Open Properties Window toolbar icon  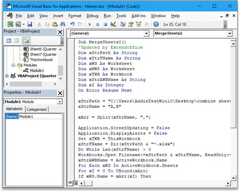click(x=131, y=24)
